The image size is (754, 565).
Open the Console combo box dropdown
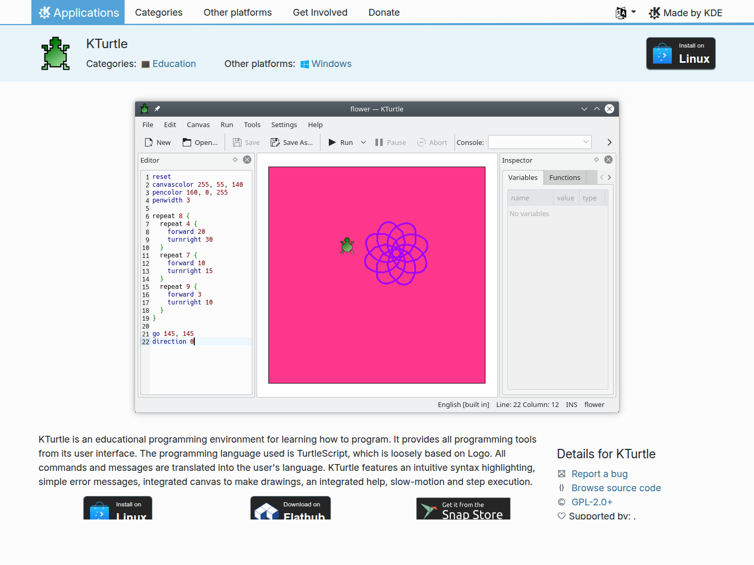pyautogui.click(x=586, y=142)
